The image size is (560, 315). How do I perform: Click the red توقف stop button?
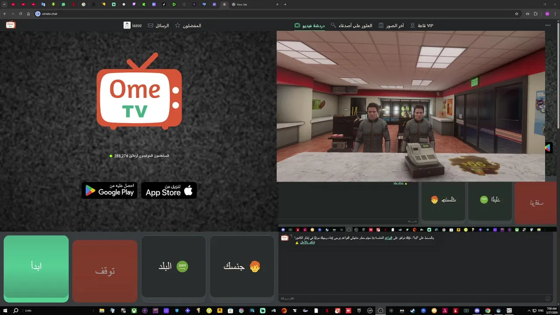pos(105,271)
